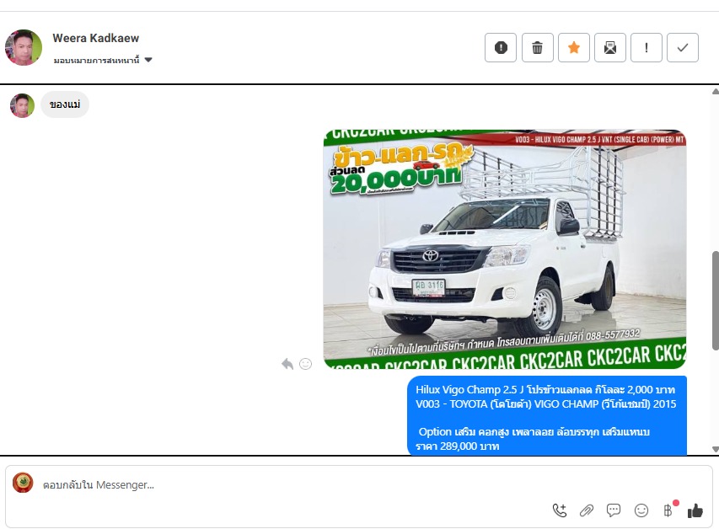Click the blue Hilux Vigo Champ message text
This screenshot has height=529, width=719.
coord(547,416)
